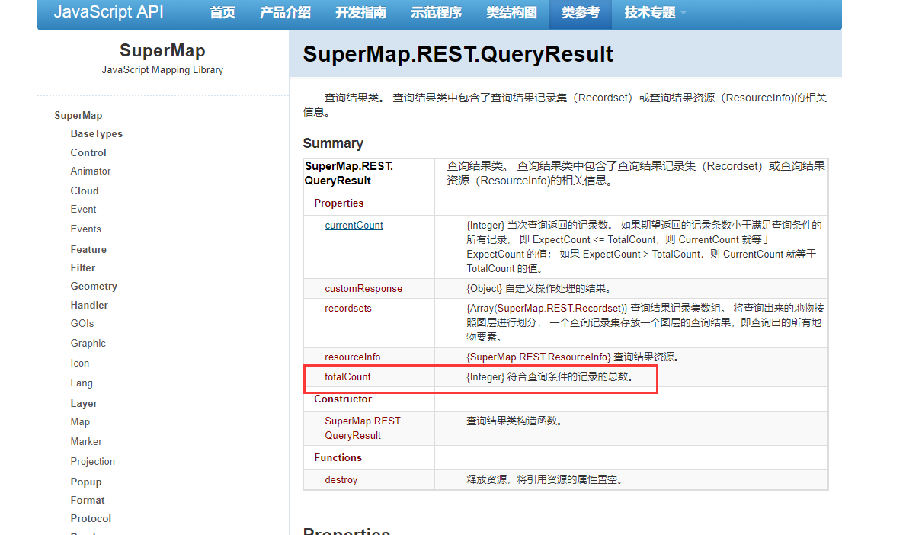
Task: Select the 类参考 navigation tab
Action: tap(581, 12)
